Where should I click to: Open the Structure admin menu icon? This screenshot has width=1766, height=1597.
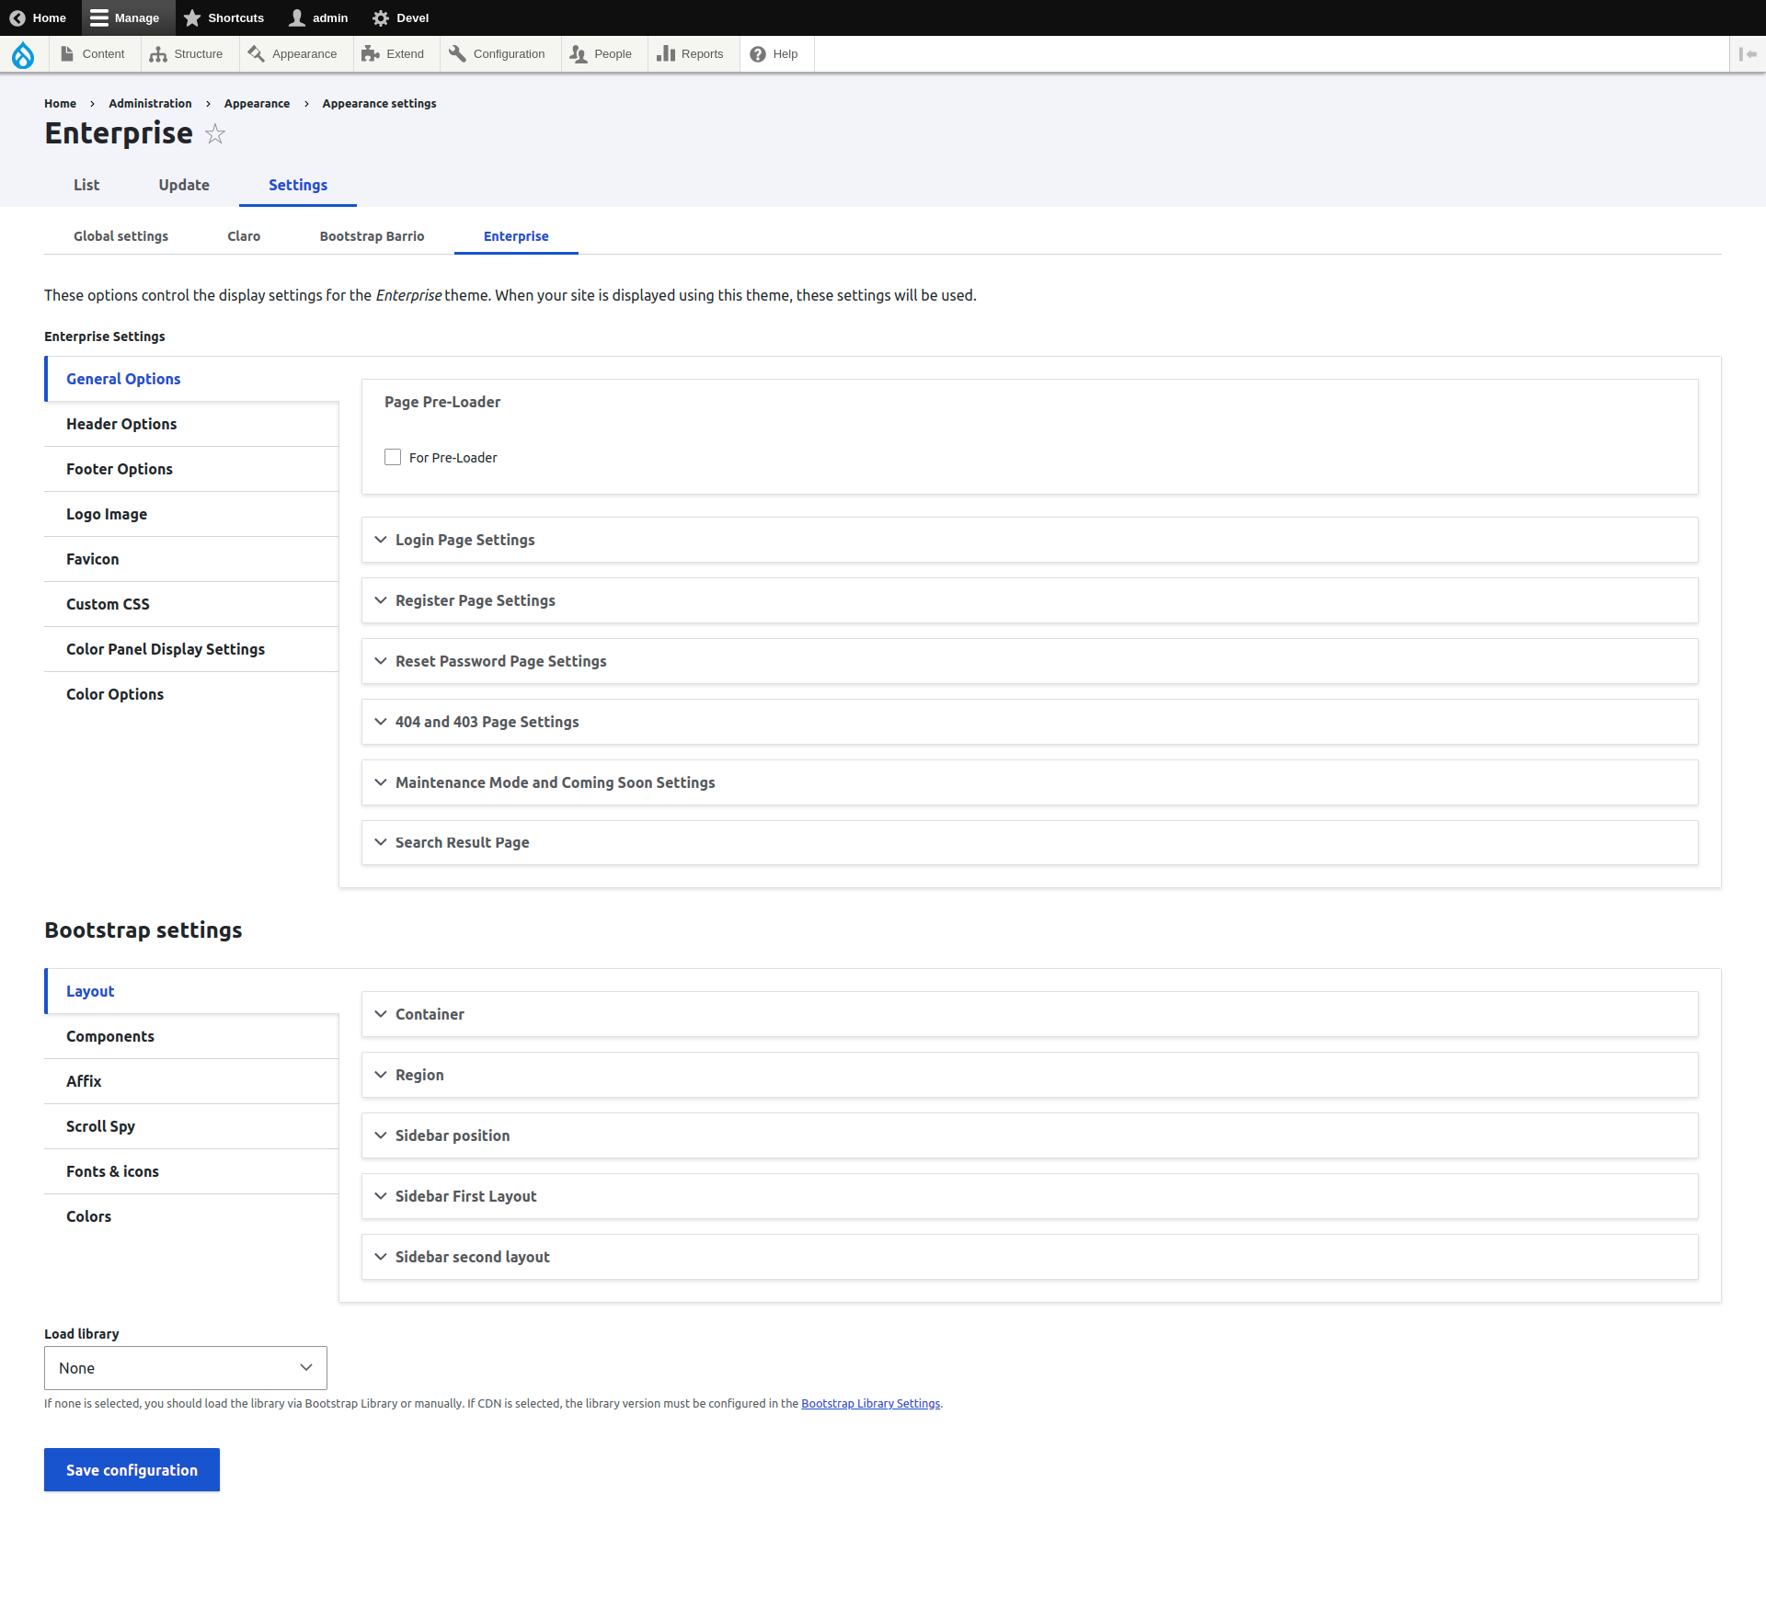(158, 54)
